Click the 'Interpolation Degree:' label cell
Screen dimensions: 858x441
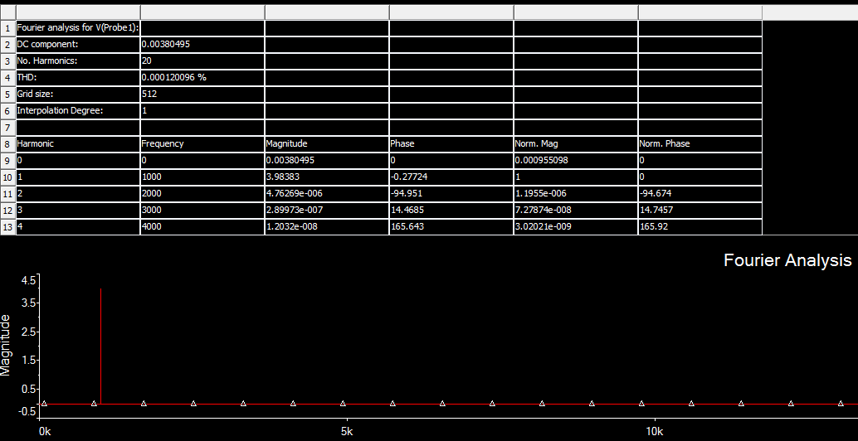[x=78, y=110]
